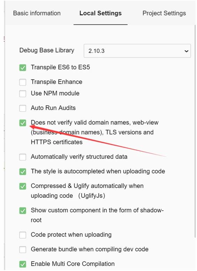The height and width of the screenshot is (271, 197).
Task: Tick Automatically verify structured data
Action: (23, 157)
